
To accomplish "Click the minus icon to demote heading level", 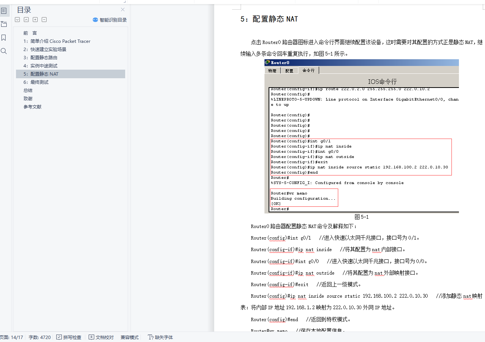I will pos(44,19).
